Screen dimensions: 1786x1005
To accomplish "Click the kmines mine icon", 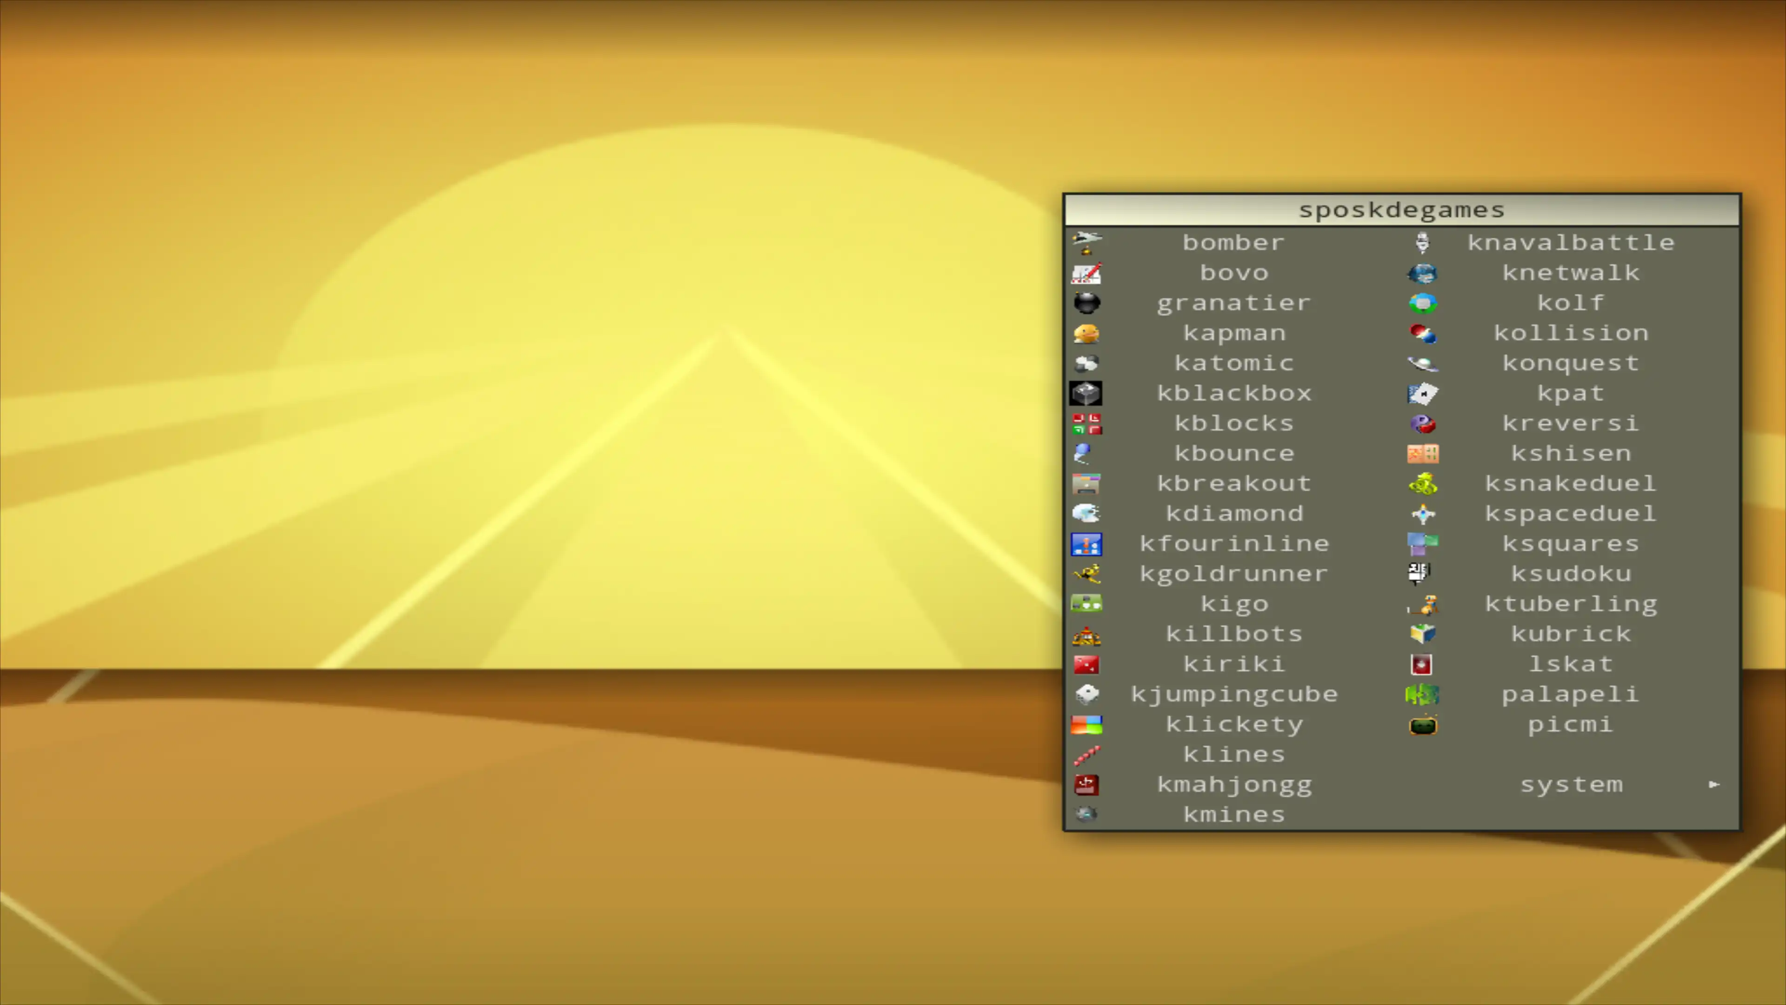I will [1086, 814].
